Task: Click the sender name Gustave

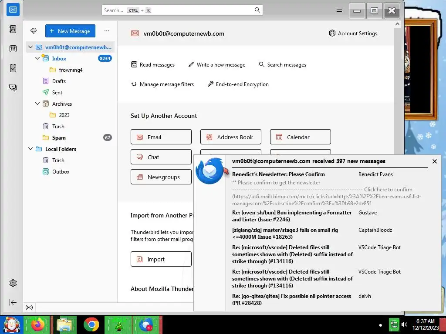Action: [368, 213]
